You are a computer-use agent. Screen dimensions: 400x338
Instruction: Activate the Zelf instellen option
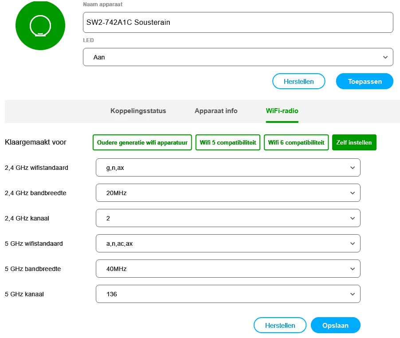pyautogui.click(x=354, y=143)
